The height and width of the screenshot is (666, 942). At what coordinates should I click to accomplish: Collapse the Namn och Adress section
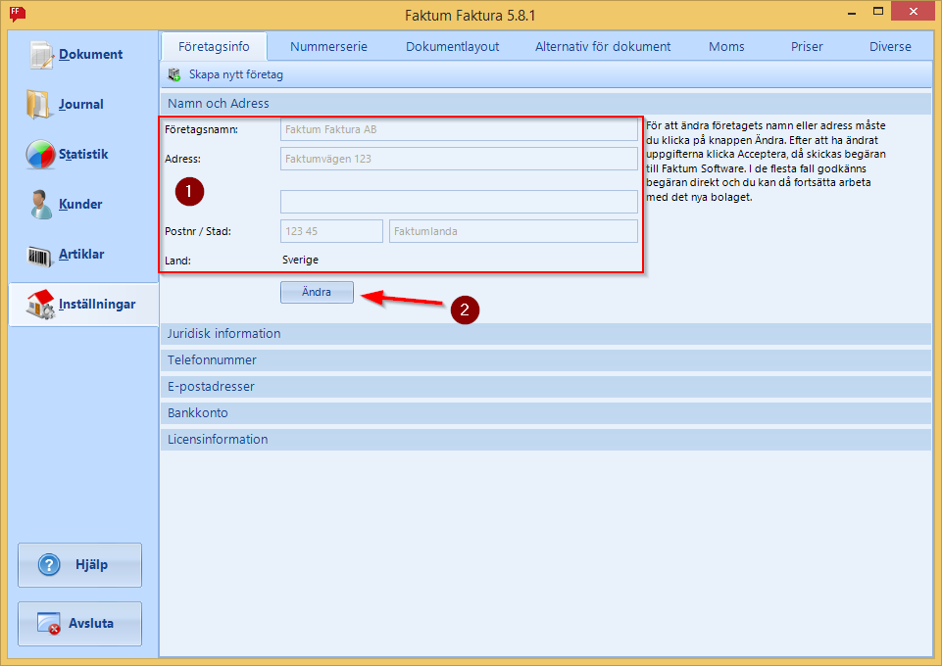click(546, 103)
